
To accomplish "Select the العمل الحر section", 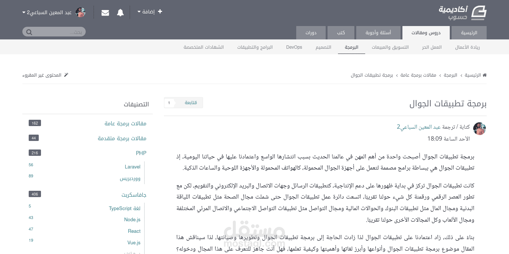I will (x=432, y=47).
